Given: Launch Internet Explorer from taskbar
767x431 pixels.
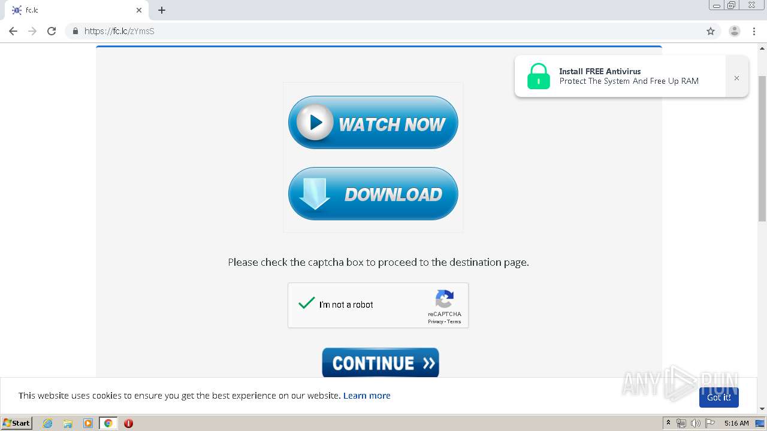Looking at the screenshot, I should 47,423.
